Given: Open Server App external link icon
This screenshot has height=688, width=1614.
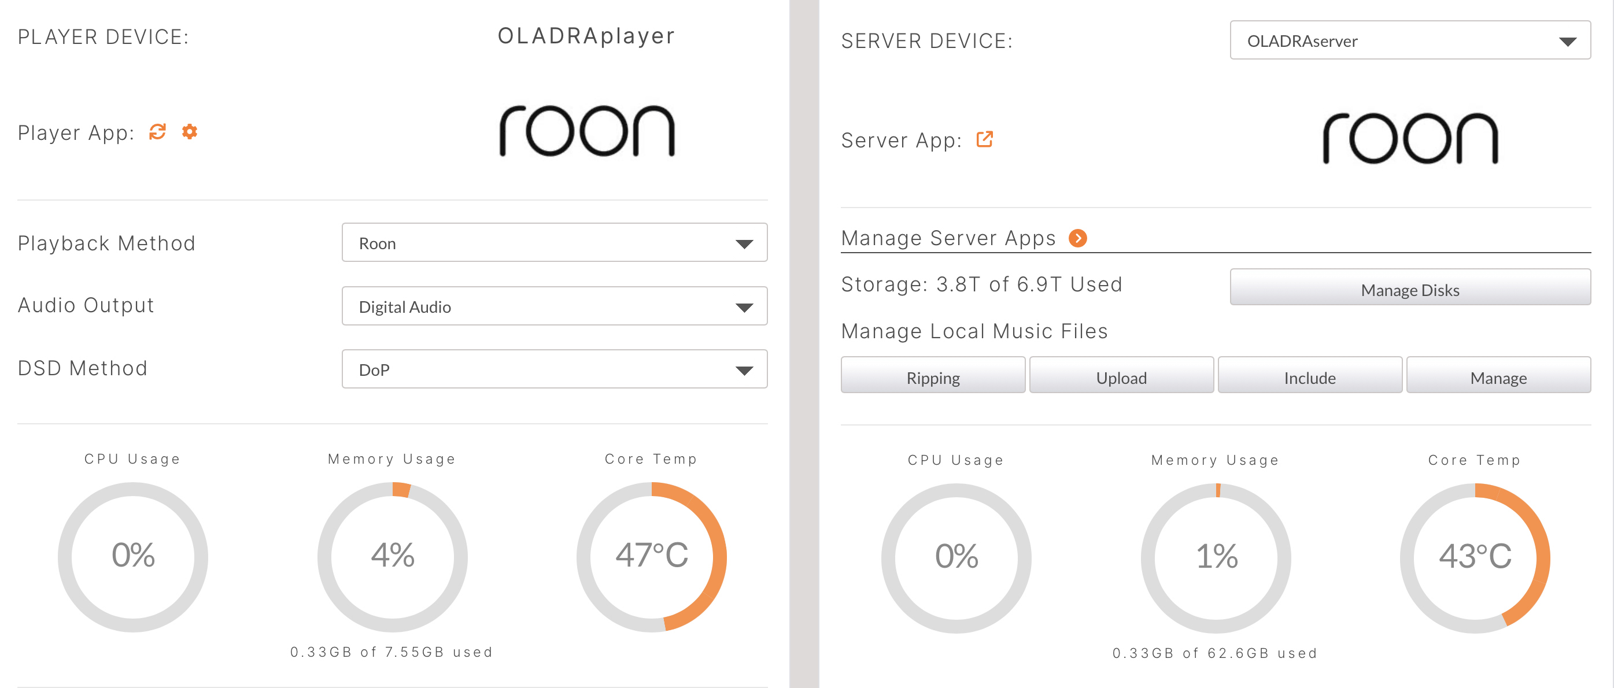Looking at the screenshot, I should (984, 139).
